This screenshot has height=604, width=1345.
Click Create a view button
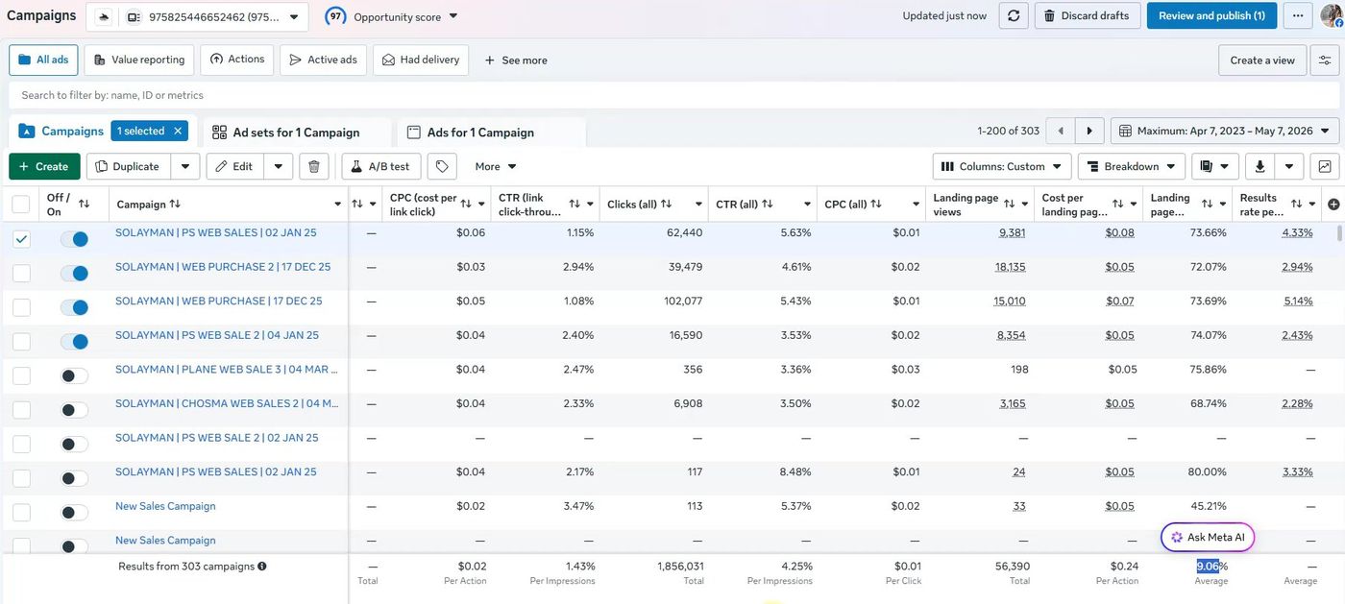click(x=1262, y=60)
